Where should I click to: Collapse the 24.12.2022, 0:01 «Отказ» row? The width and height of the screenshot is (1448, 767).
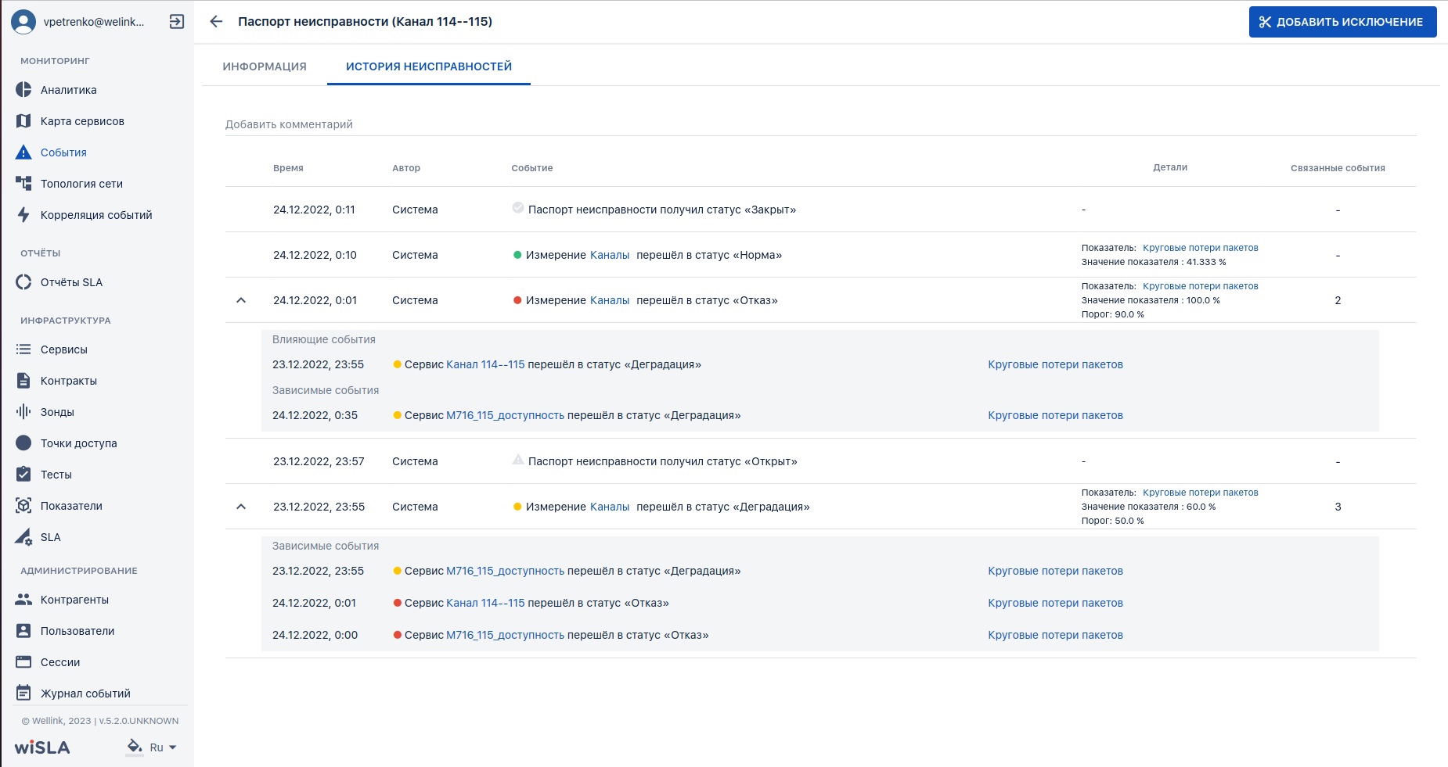241,300
